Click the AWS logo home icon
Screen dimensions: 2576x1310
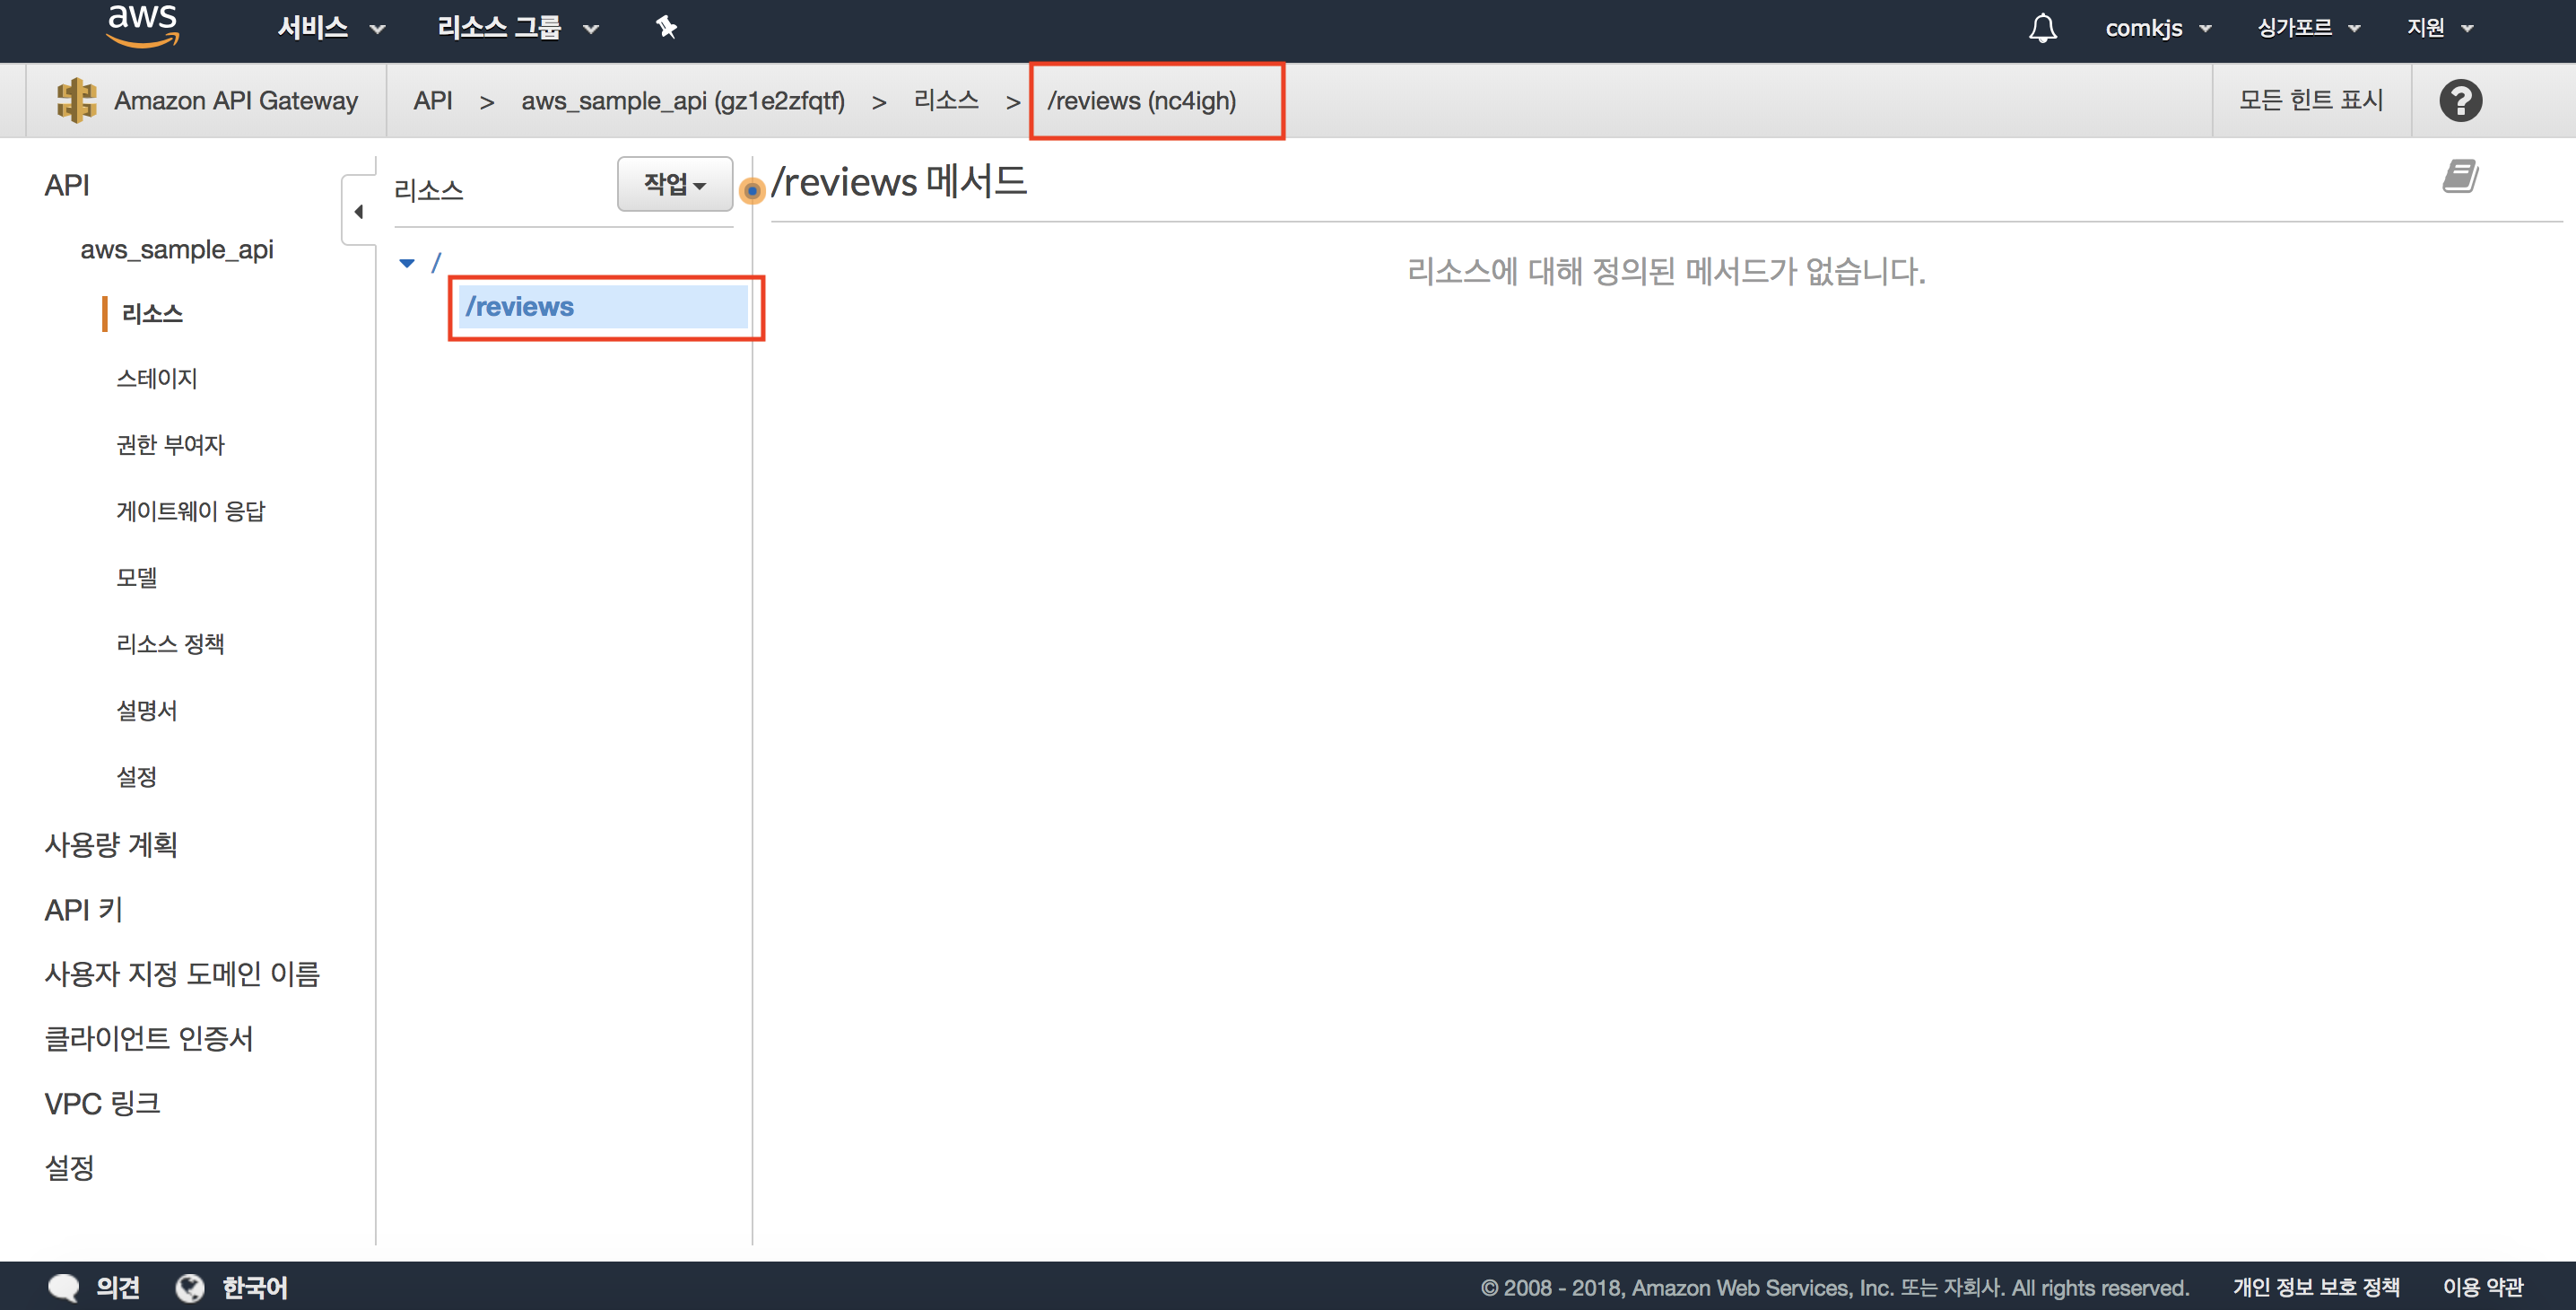point(142,26)
